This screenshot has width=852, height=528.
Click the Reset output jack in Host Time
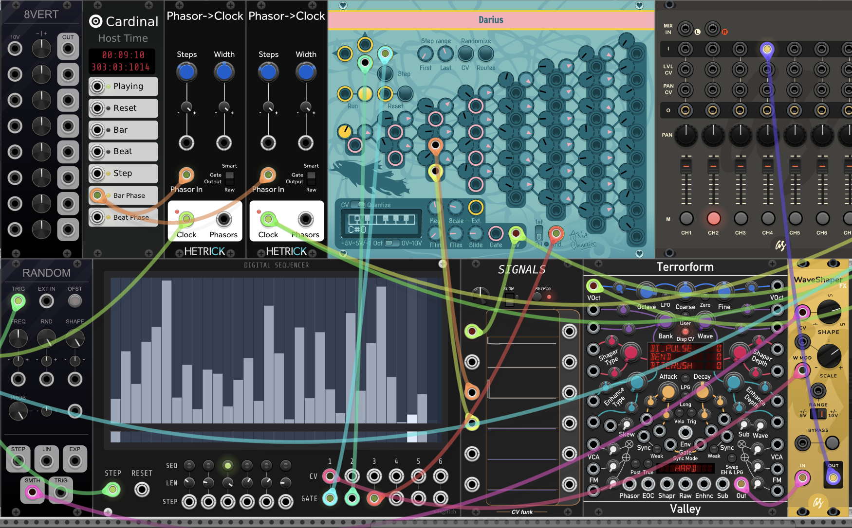click(x=97, y=108)
